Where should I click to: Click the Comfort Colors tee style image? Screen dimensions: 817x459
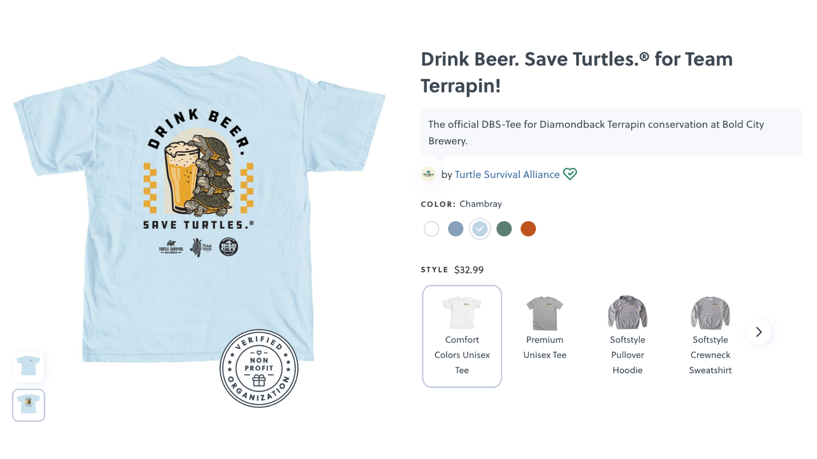click(462, 313)
